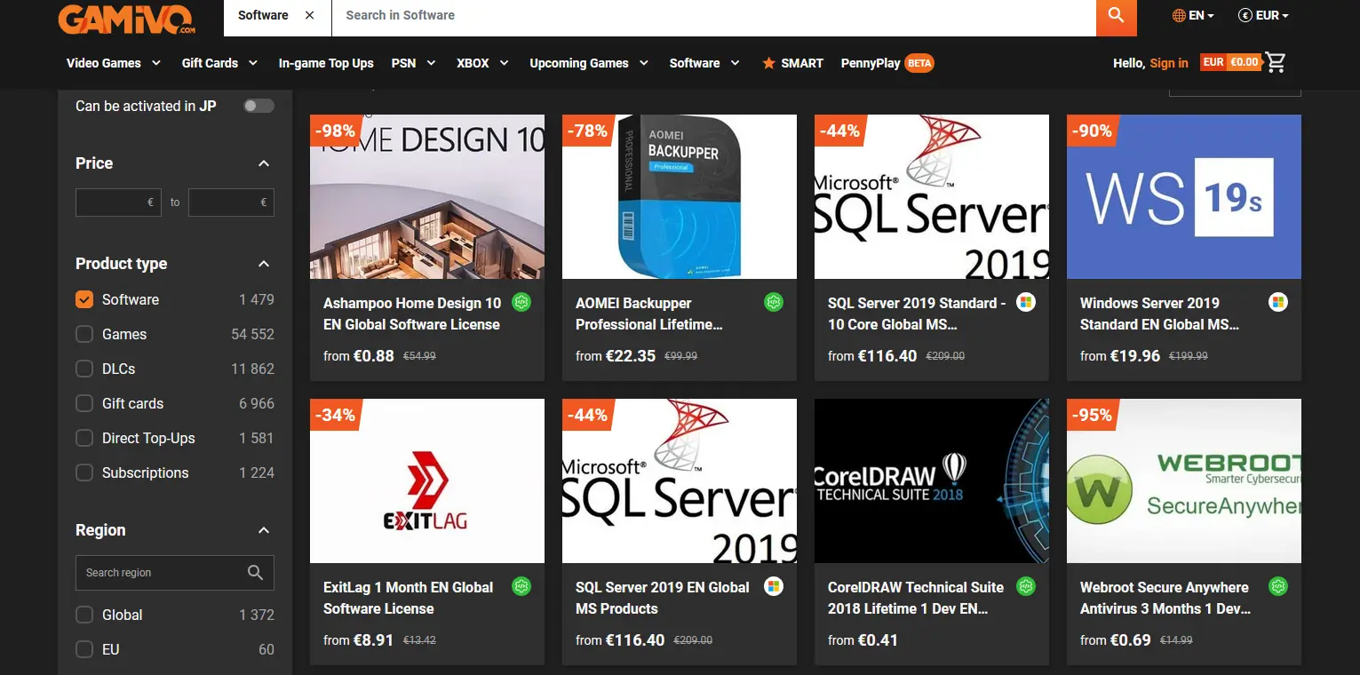Check the EU region checkbox
The width and height of the screenshot is (1360, 675).
coord(84,649)
